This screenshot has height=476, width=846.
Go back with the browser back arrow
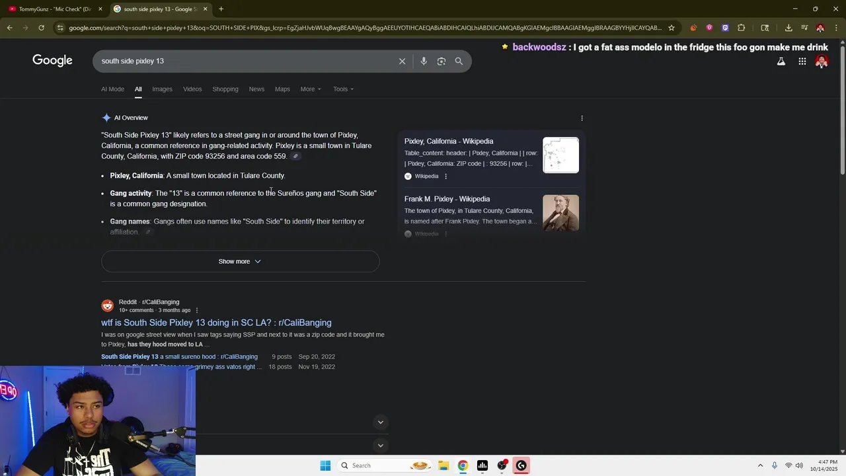point(10,28)
